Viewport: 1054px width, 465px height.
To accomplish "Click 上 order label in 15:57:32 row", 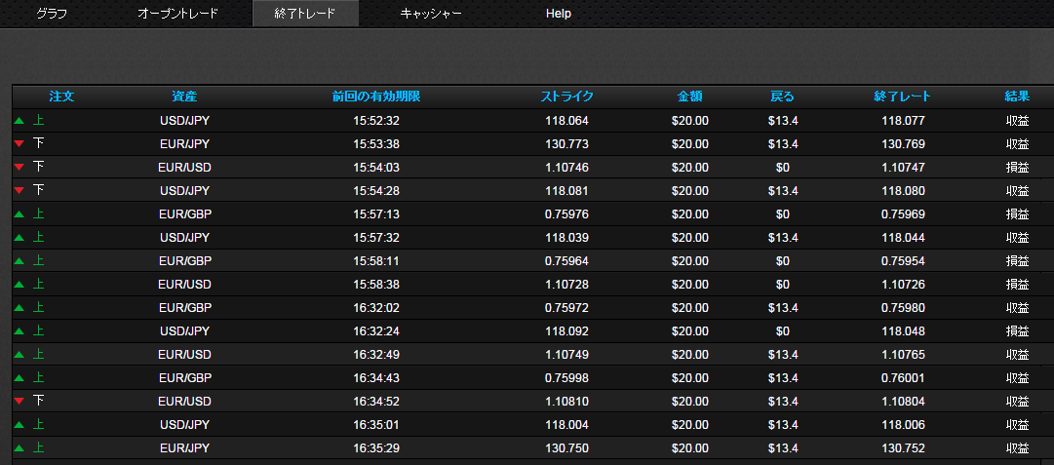I will (x=39, y=238).
